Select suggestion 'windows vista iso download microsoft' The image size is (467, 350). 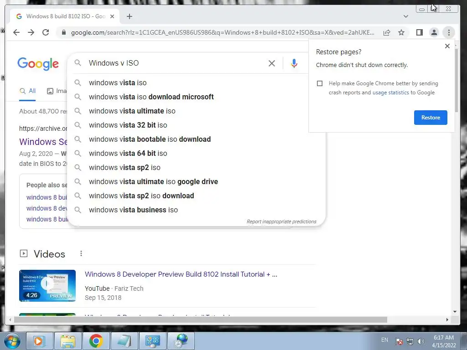coord(197,97)
